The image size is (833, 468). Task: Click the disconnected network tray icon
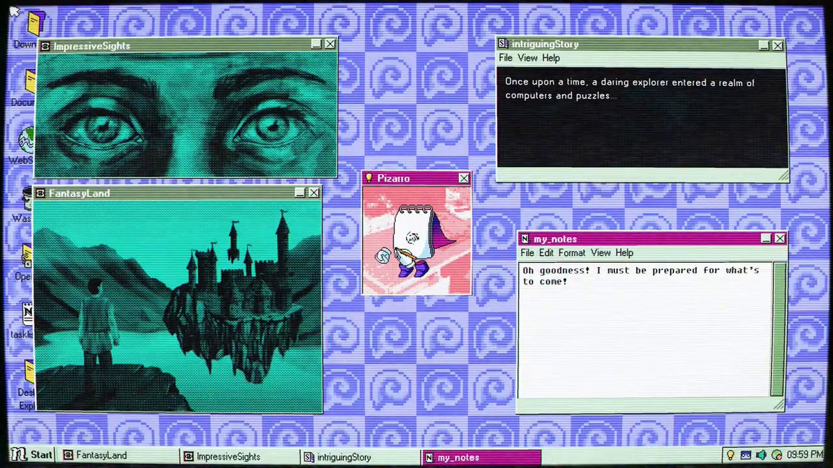tap(777, 456)
